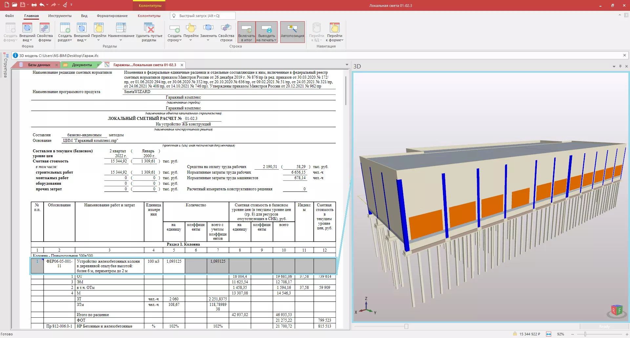The height and width of the screenshot is (338, 630).
Task: Switch to the Главная ribbon tab
Action: click(x=31, y=16)
